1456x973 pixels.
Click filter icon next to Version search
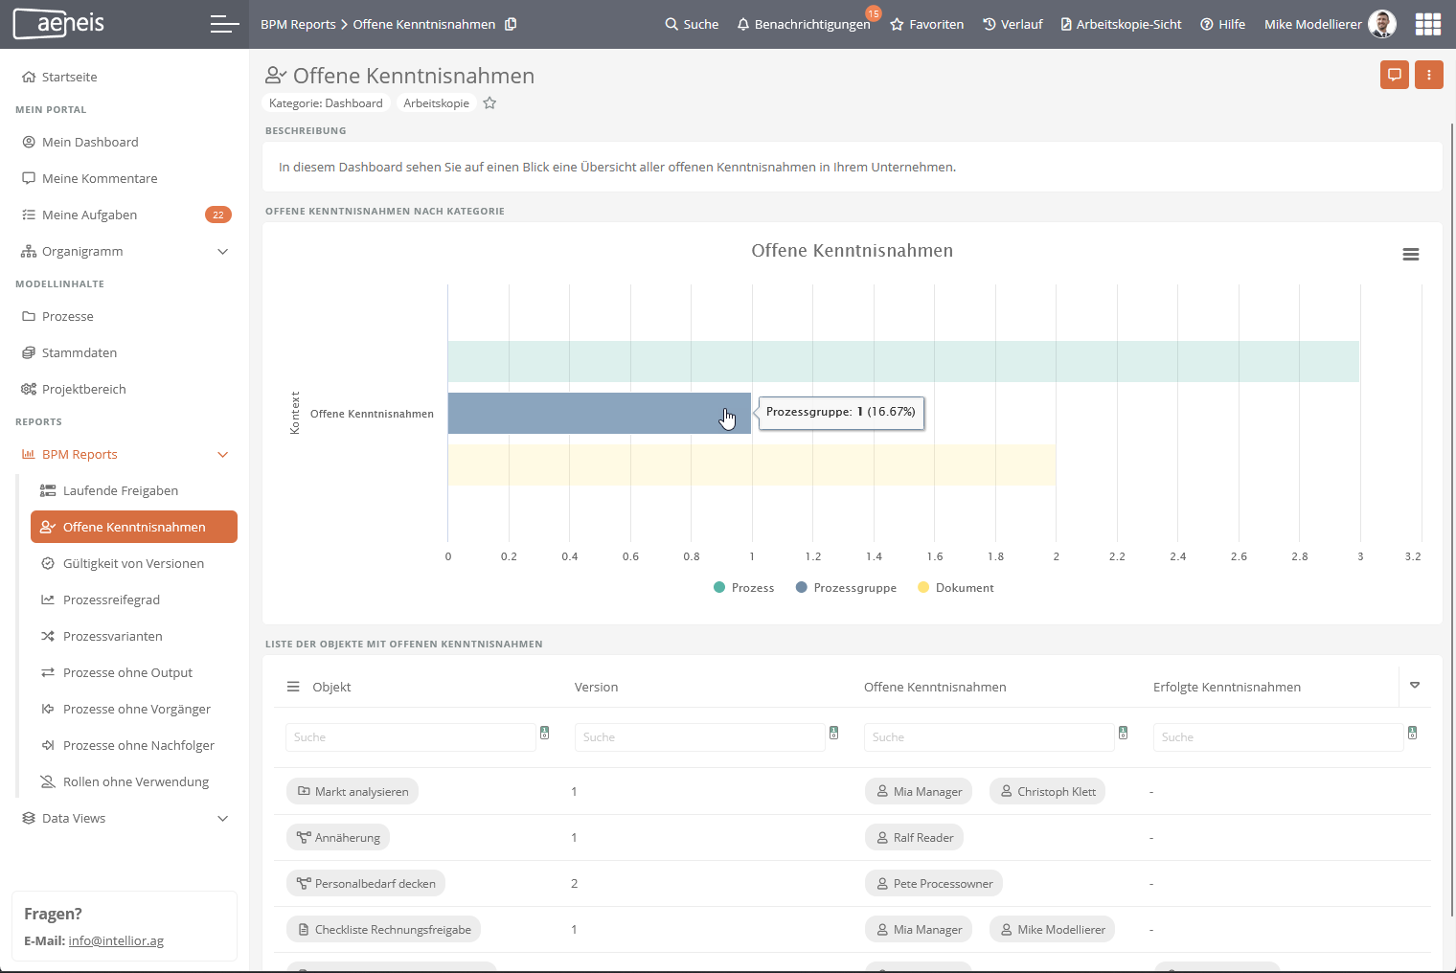pos(834,733)
